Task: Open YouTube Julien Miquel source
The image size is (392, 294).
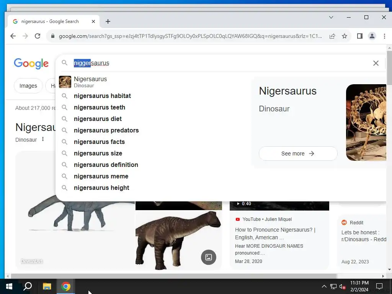Action: 263,219
